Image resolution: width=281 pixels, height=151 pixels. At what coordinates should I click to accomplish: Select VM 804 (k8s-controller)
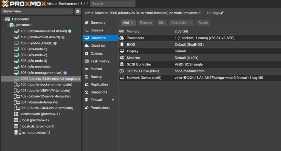pos(41,67)
